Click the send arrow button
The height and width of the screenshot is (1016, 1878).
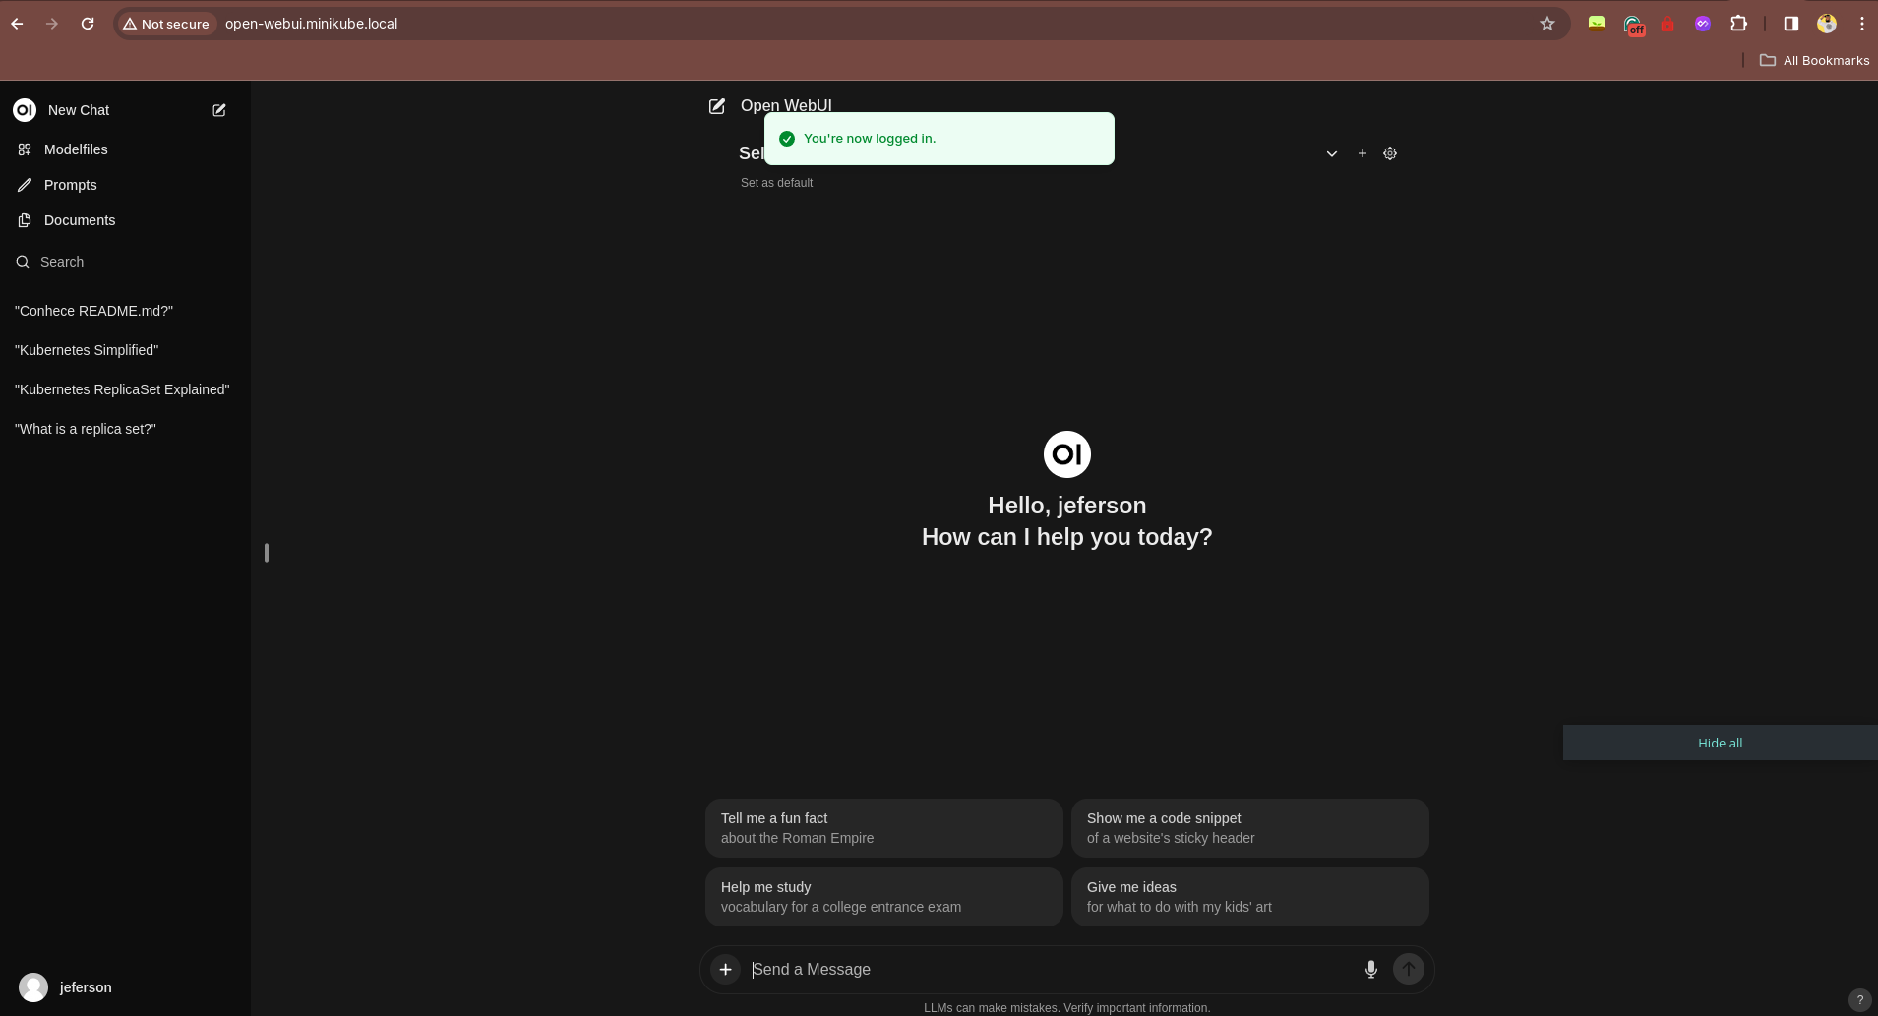(x=1409, y=970)
